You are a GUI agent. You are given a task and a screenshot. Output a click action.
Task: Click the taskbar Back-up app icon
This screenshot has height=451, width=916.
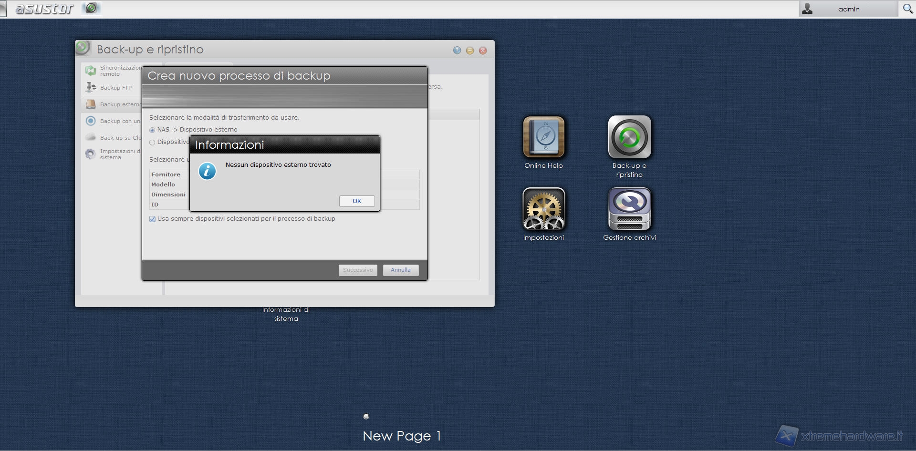click(x=91, y=8)
